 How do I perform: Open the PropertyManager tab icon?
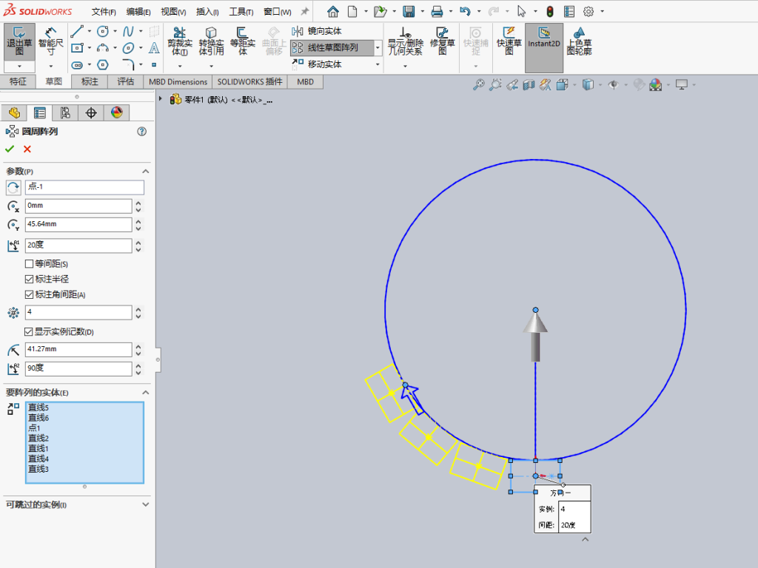pos(40,113)
